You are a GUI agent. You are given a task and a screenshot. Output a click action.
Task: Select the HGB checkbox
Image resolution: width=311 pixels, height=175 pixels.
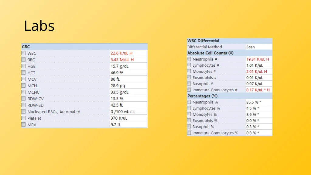(x=23, y=66)
